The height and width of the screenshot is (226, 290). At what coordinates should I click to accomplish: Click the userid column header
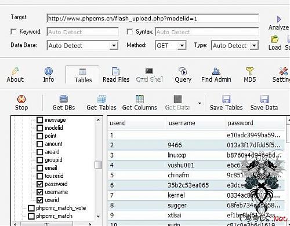pyautogui.click(x=137, y=123)
